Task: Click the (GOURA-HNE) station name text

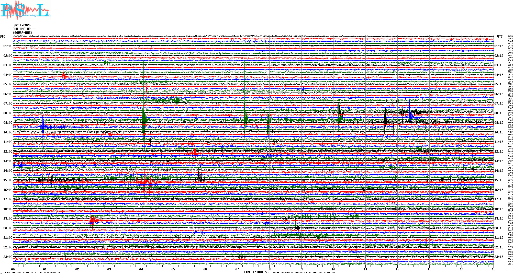Action: (23, 33)
